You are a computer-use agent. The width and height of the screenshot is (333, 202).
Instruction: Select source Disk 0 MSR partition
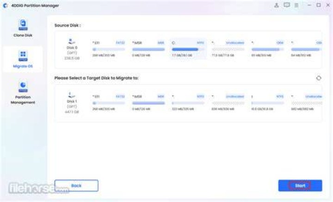148,49
